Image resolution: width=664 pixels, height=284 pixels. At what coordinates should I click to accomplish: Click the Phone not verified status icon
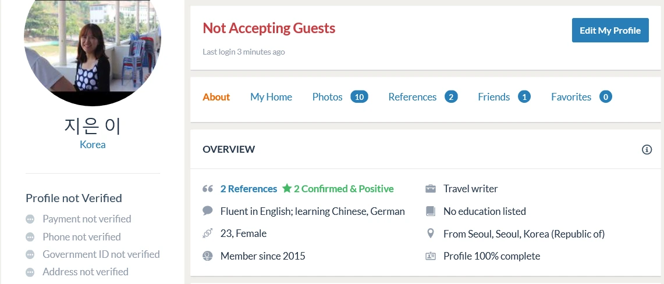[30, 237]
